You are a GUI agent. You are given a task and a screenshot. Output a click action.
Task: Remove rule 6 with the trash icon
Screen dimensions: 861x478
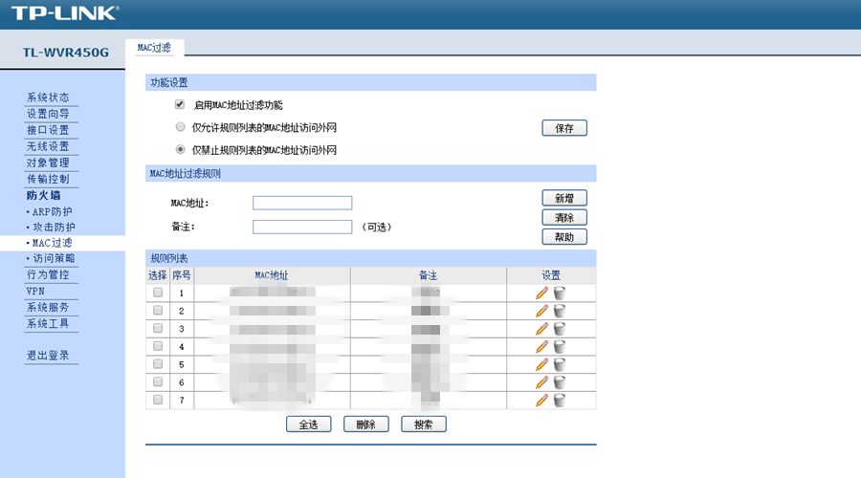pyautogui.click(x=559, y=381)
